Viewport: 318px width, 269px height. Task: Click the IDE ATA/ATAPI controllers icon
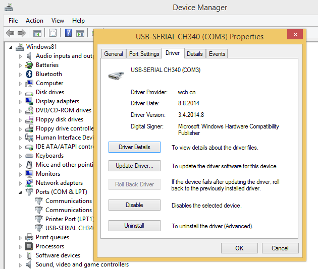click(29, 147)
